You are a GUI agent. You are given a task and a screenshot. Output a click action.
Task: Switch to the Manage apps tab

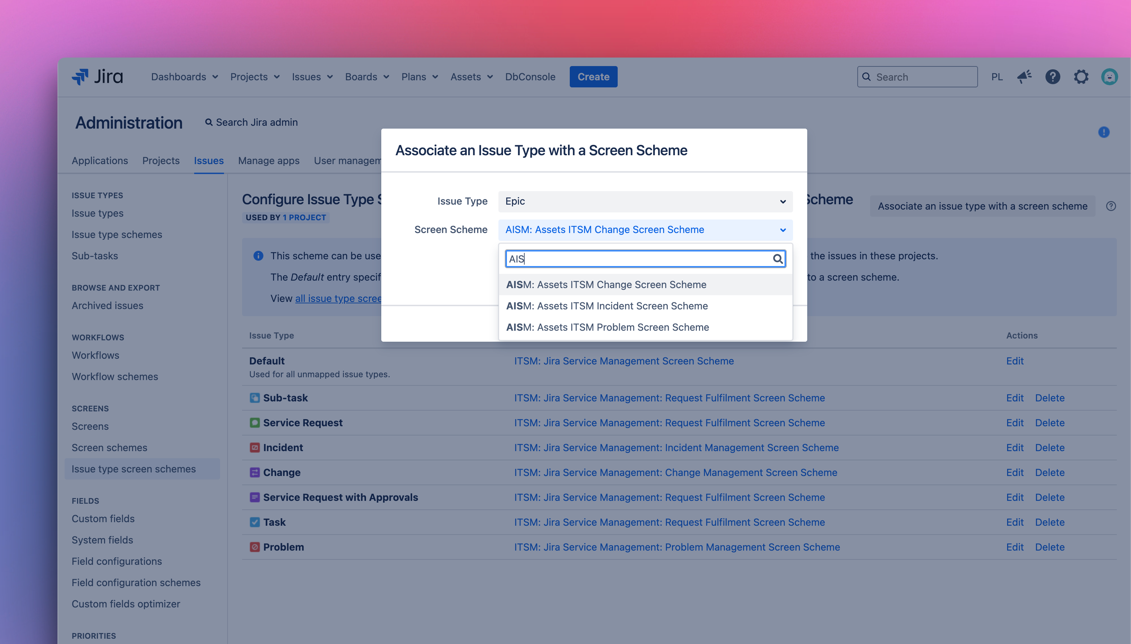tap(269, 161)
